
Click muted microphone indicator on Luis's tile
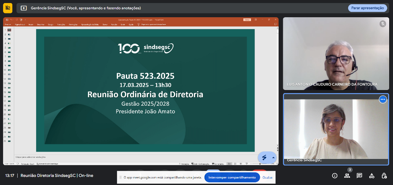coord(383,24)
